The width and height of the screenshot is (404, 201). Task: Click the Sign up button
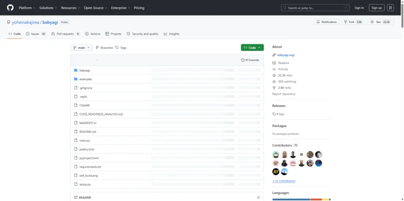click(x=376, y=8)
